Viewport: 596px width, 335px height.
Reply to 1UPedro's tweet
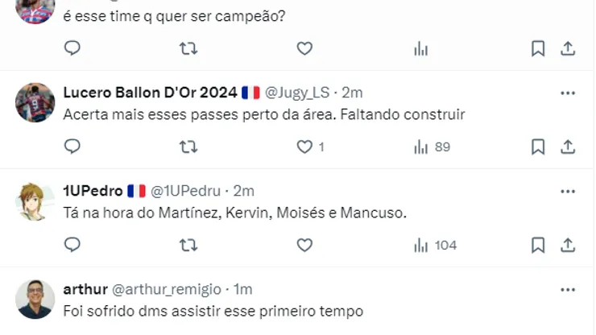tap(72, 245)
